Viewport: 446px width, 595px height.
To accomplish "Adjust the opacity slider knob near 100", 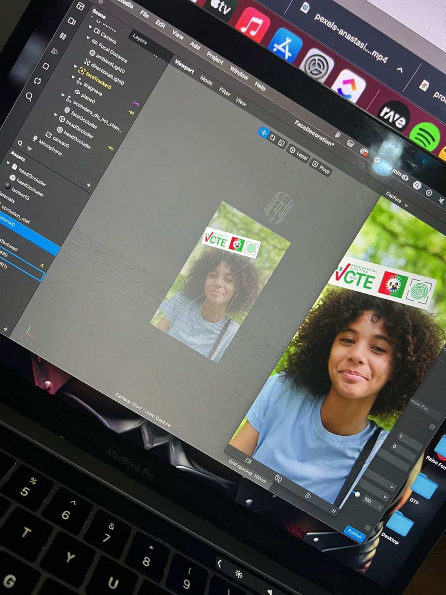I will (357, 494).
